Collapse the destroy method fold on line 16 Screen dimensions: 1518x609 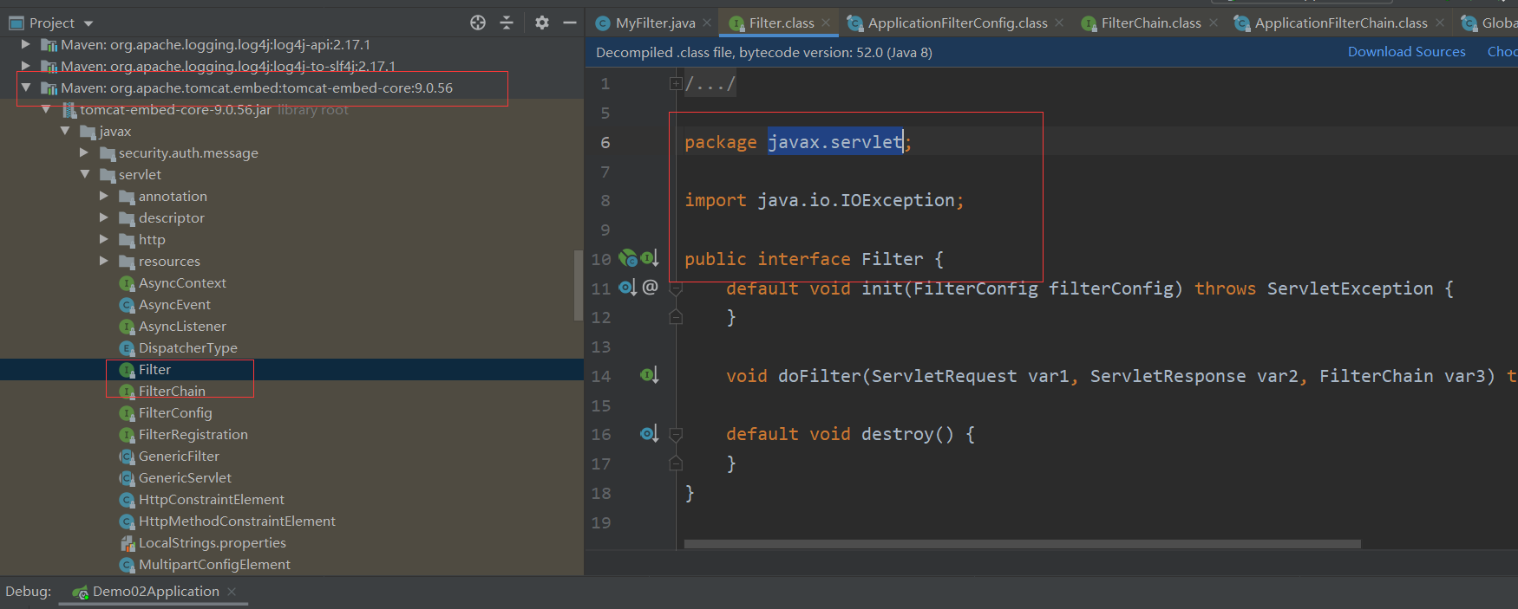coord(676,434)
